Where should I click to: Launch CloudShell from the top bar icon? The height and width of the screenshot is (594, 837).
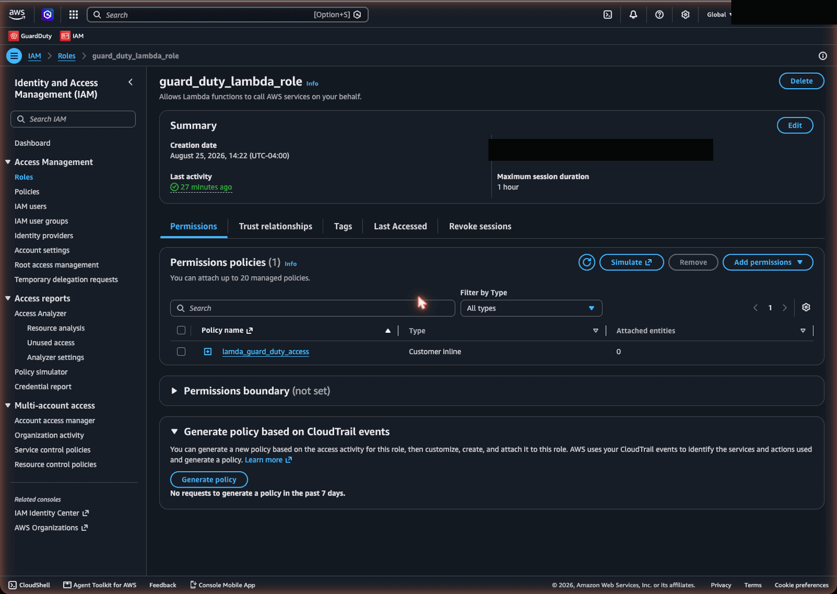(x=607, y=14)
